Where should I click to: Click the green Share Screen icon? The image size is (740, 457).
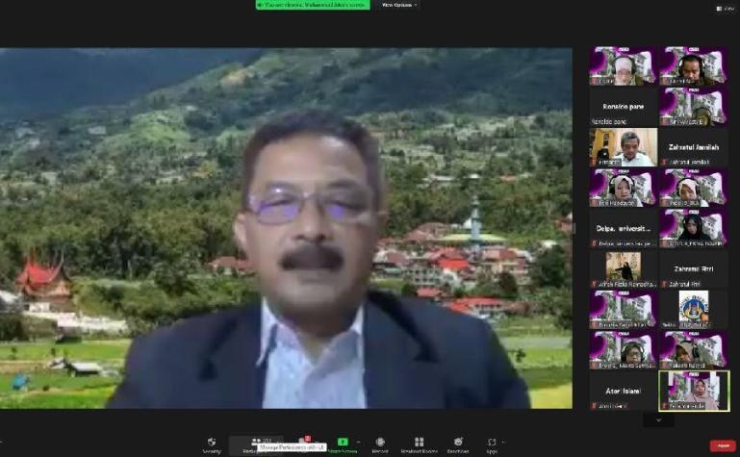tap(342, 443)
